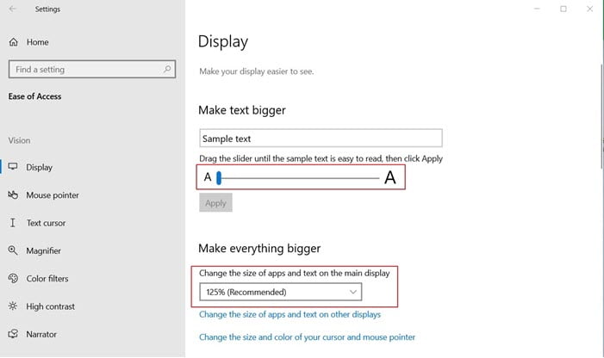
Task: Click the Make everything bigger heading
Action: click(259, 249)
